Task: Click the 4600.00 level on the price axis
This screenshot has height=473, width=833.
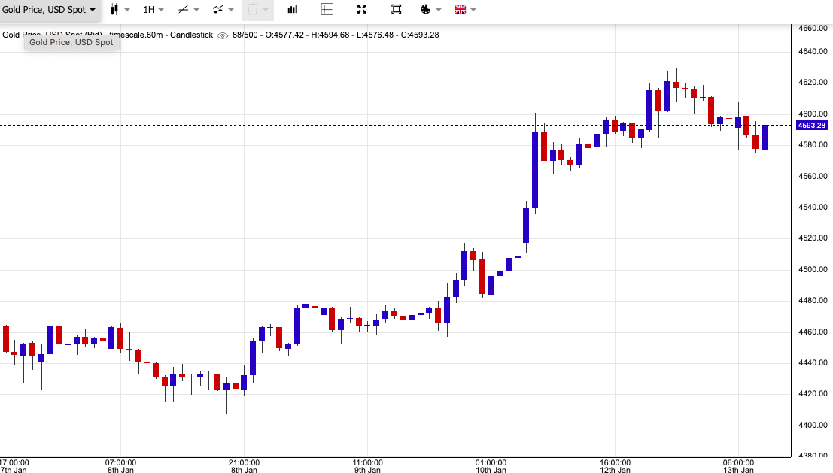Action: (x=813, y=114)
